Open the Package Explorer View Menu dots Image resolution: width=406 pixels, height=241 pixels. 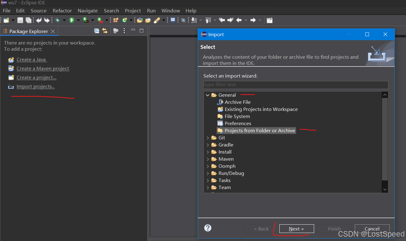click(124, 31)
